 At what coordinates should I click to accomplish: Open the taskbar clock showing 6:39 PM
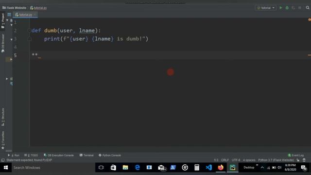291,167
